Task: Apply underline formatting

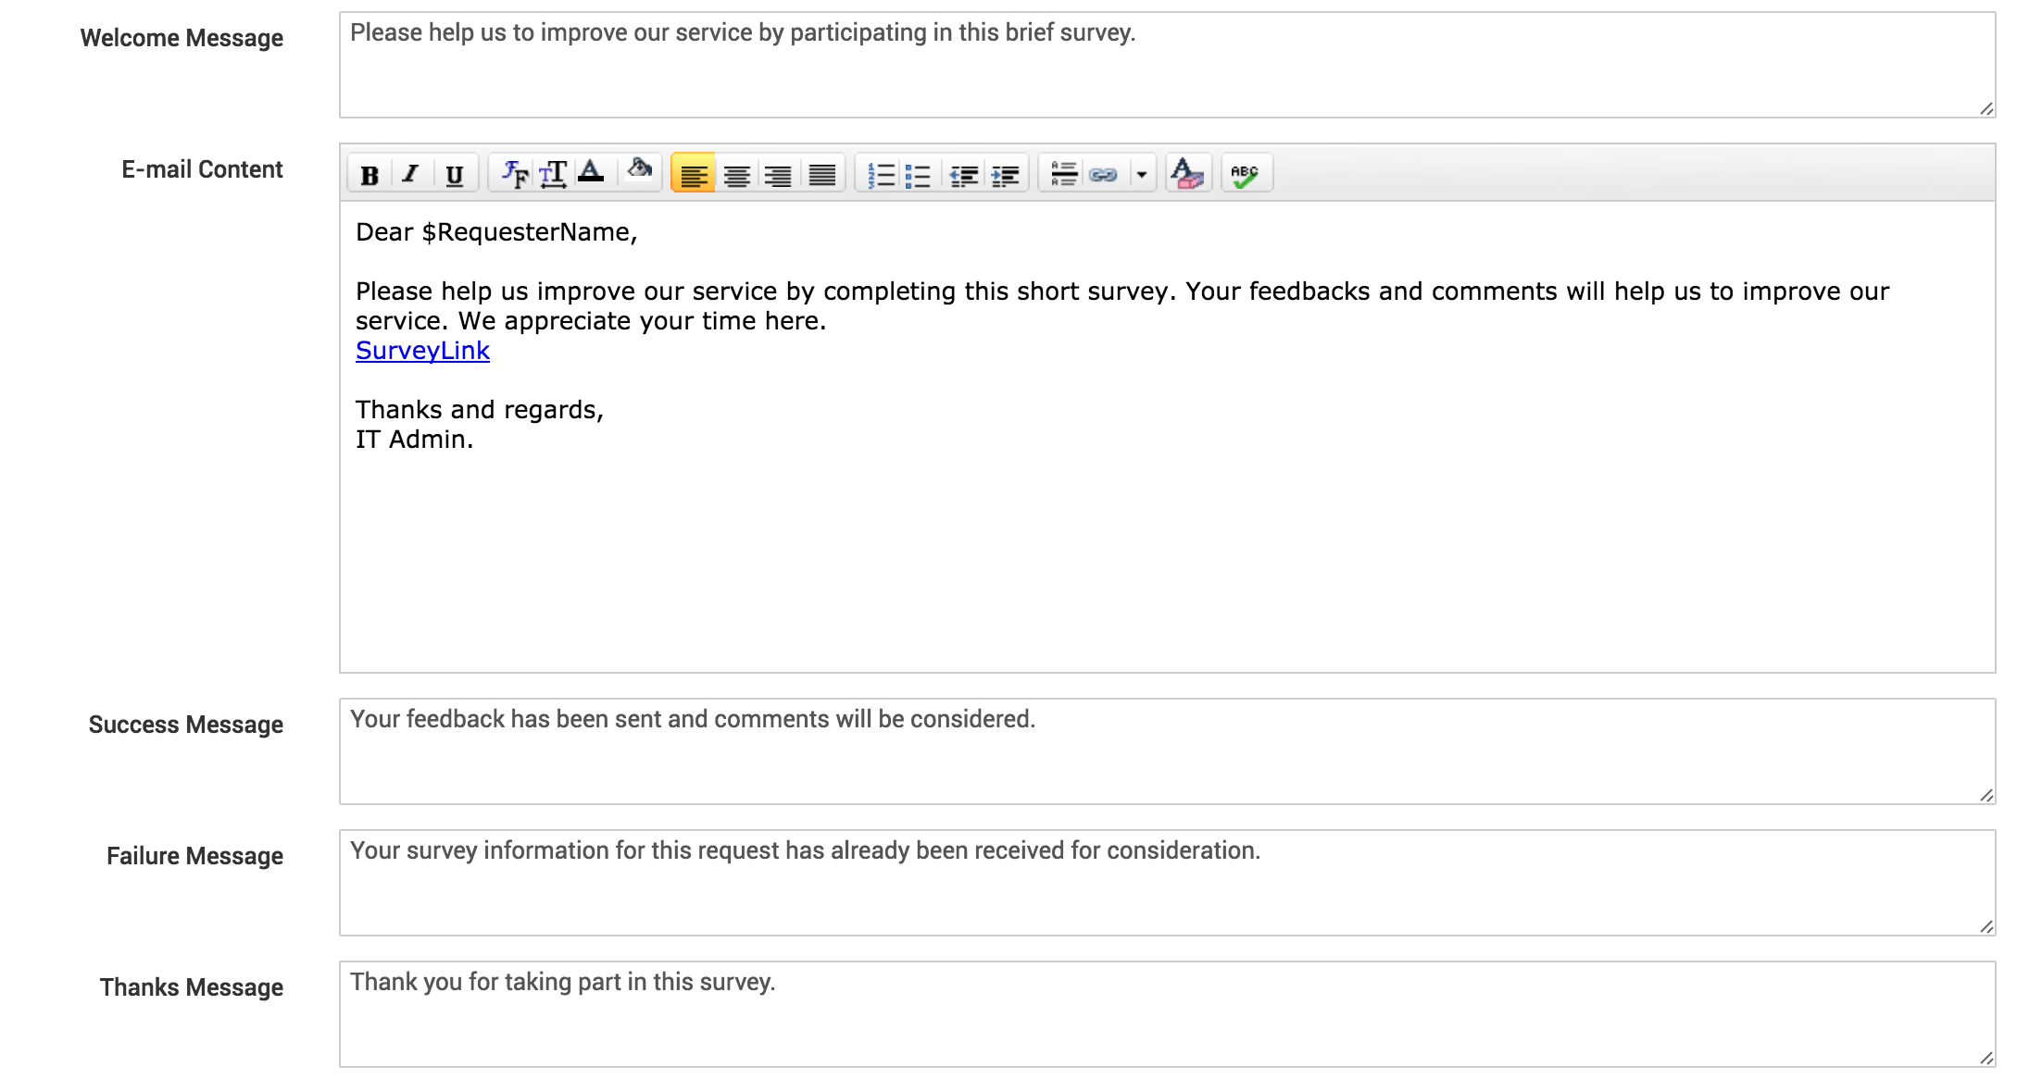Action: [454, 174]
